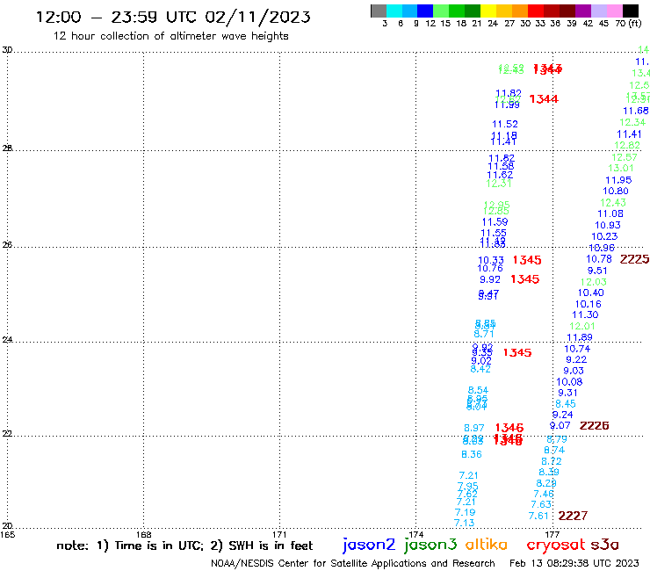Click the time label 2226
Image resolution: width=650 pixels, height=571 pixels.
tap(594, 425)
